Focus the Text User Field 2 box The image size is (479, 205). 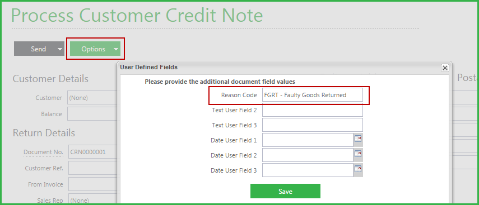tap(313, 110)
